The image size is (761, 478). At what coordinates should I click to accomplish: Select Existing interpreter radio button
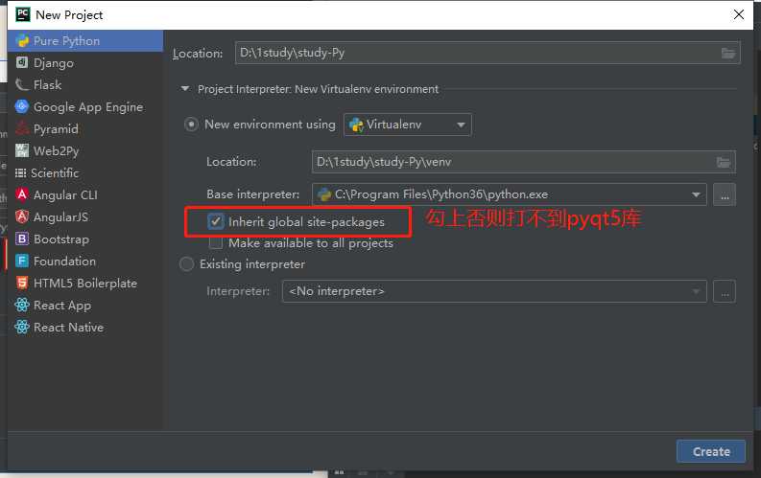[x=186, y=264]
